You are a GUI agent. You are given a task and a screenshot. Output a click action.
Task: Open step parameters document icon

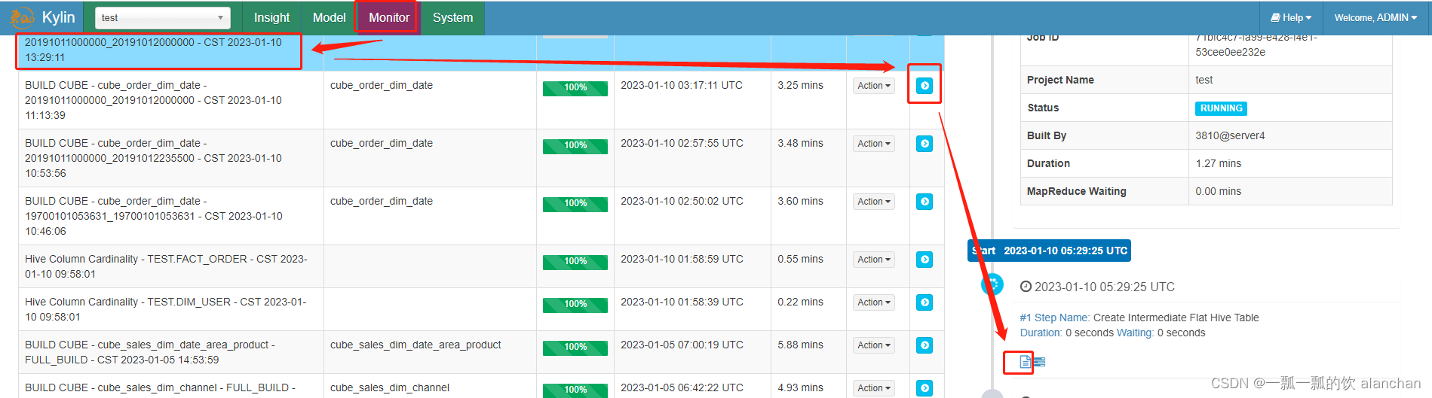[x=1025, y=362]
